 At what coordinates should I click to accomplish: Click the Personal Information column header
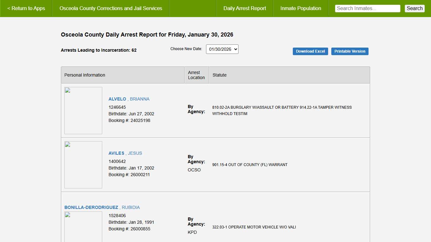click(85, 75)
